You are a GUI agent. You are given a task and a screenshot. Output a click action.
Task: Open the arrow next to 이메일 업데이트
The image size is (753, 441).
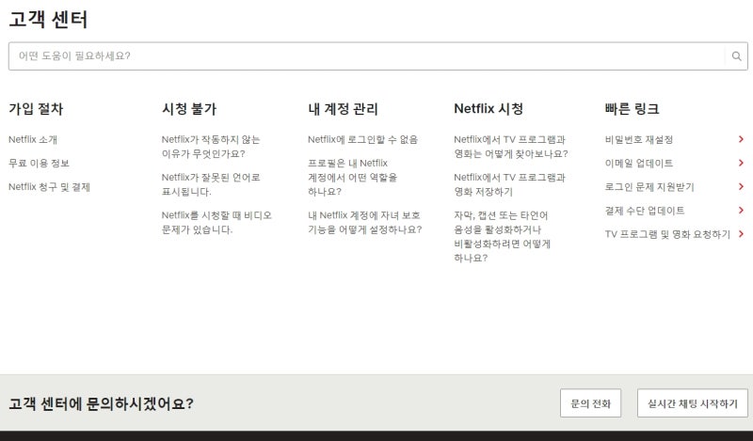[x=741, y=164]
